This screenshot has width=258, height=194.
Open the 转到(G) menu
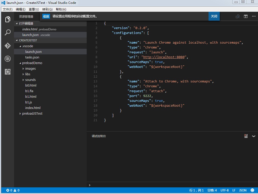tap(47, 9)
